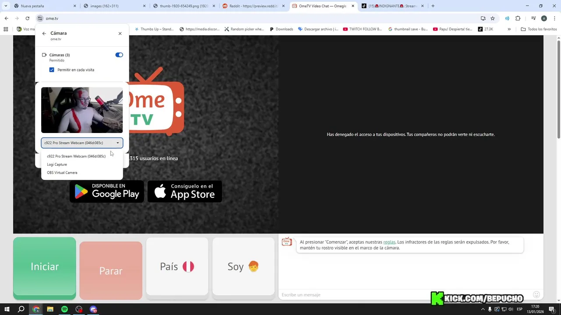The image size is (561, 315).
Task: Open the Chrome three-dot menu
Action: click(554, 18)
